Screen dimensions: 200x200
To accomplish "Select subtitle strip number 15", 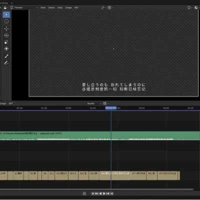I will (x=94, y=175).
